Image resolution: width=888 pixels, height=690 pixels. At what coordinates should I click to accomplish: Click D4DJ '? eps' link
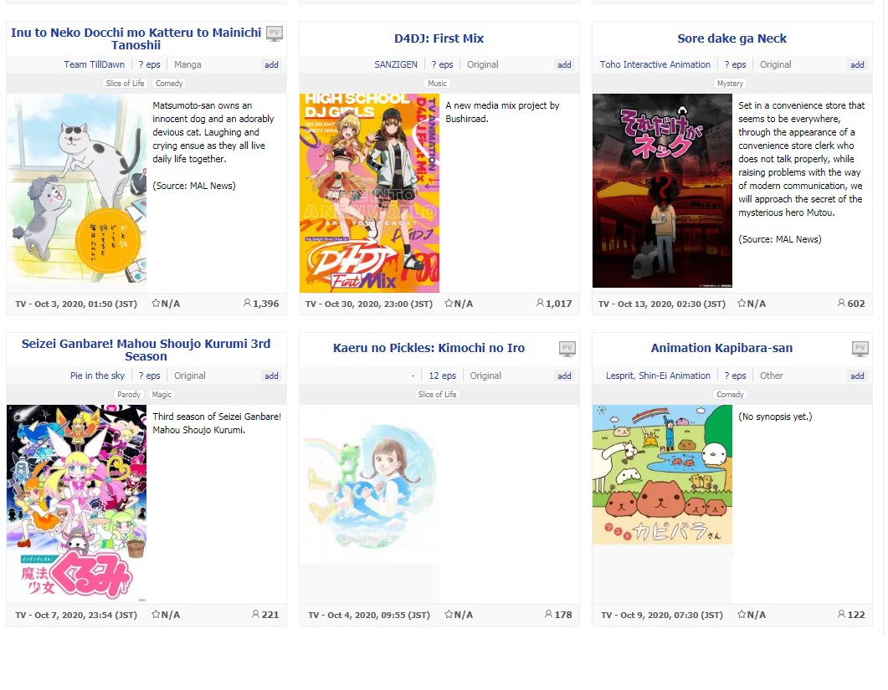click(442, 64)
